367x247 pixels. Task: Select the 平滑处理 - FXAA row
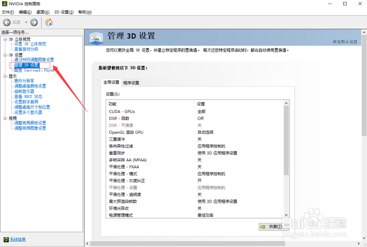[195, 167]
